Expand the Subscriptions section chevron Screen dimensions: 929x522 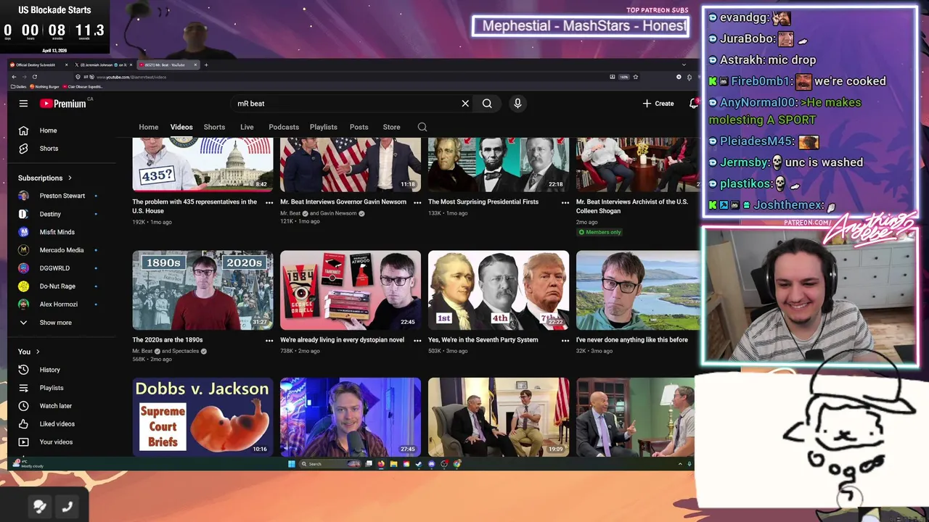click(70, 178)
